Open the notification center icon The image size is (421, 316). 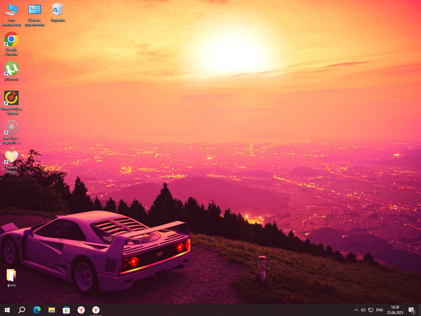click(411, 310)
